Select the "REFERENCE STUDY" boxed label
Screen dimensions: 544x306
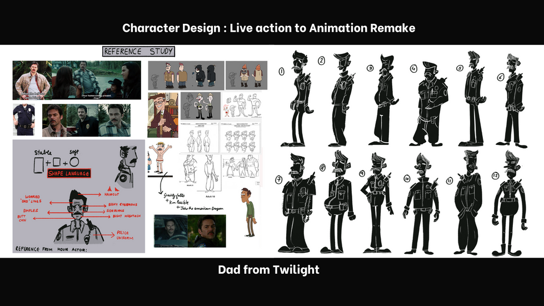138,52
